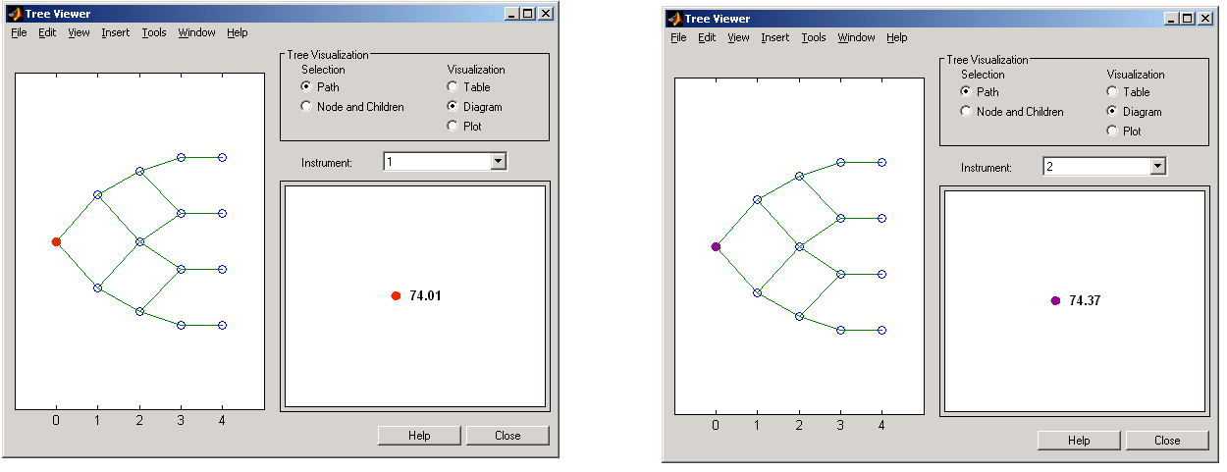Minimize the left Tree Viewer window
The image size is (1227, 472).
(x=512, y=14)
